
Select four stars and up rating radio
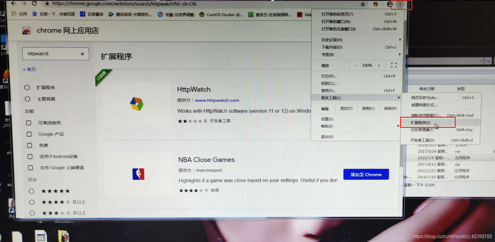pos(32,202)
